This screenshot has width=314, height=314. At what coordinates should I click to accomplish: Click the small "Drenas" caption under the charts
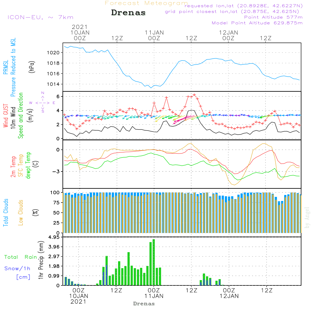click(144, 304)
